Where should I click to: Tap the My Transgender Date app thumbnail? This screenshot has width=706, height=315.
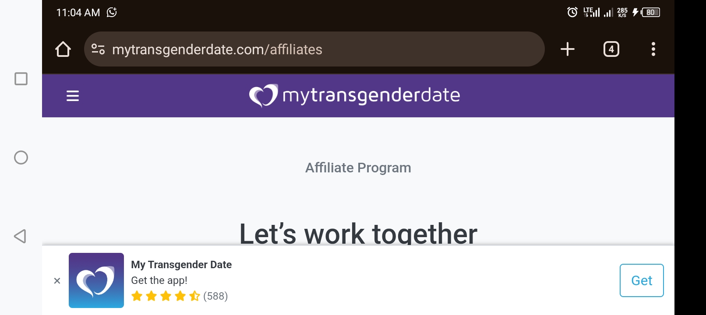click(x=96, y=280)
